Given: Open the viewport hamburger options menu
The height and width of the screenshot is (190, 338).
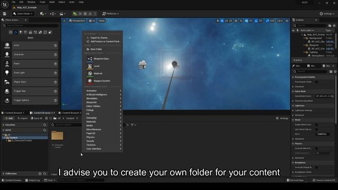Looking at the screenshot, I should [64, 21].
